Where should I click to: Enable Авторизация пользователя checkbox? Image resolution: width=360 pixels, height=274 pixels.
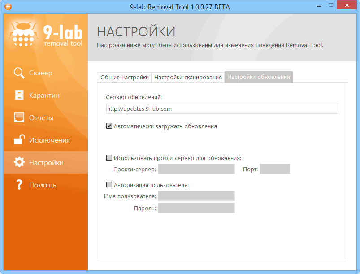(109, 184)
